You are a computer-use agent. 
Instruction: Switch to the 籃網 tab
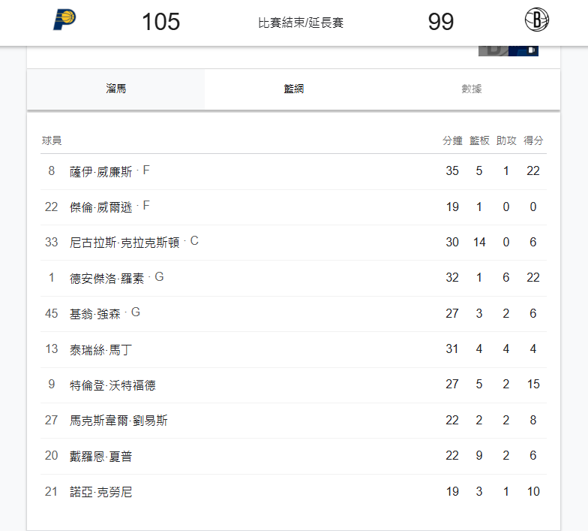pos(294,89)
